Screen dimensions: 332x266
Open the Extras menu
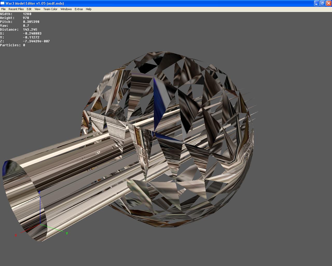pyautogui.click(x=79, y=9)
